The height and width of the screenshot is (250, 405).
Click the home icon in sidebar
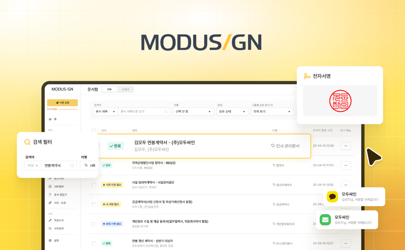[x=50, y=119]
